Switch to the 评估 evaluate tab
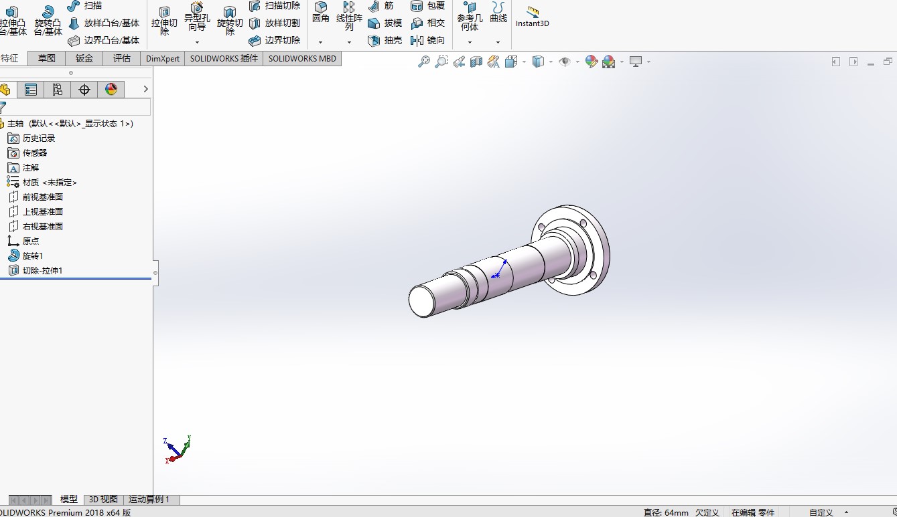Image resolution: width=897 pixels, height=517 pixels. coord(122,58)
